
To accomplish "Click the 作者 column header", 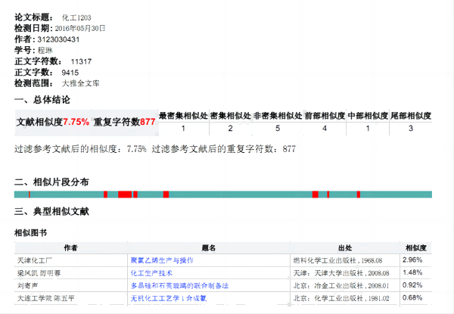I will pos(70,247).
